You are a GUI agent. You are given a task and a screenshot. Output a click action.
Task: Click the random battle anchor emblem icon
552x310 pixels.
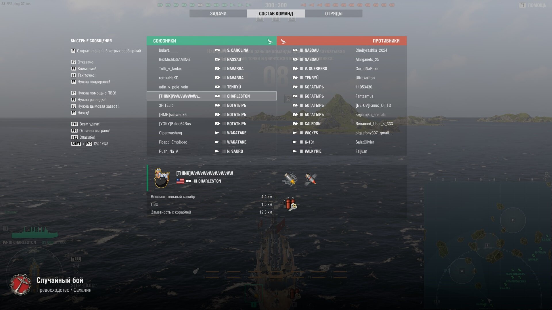[20, 284]
